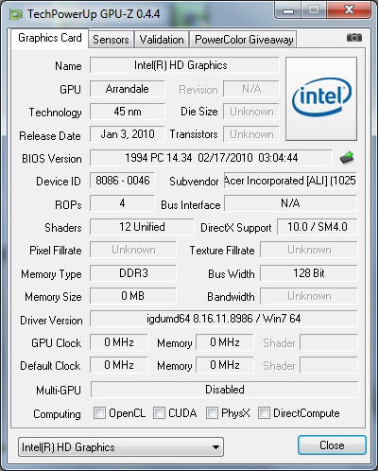Viewport: 379px width, 471px height.
Task: Click the Memory Type field DDR3
Action: tap(133, 273)
